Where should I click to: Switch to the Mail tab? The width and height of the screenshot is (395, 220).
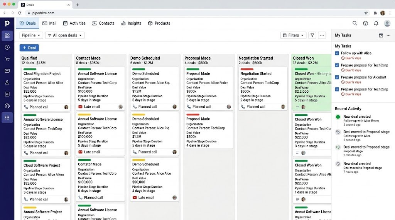coord(49,23)
